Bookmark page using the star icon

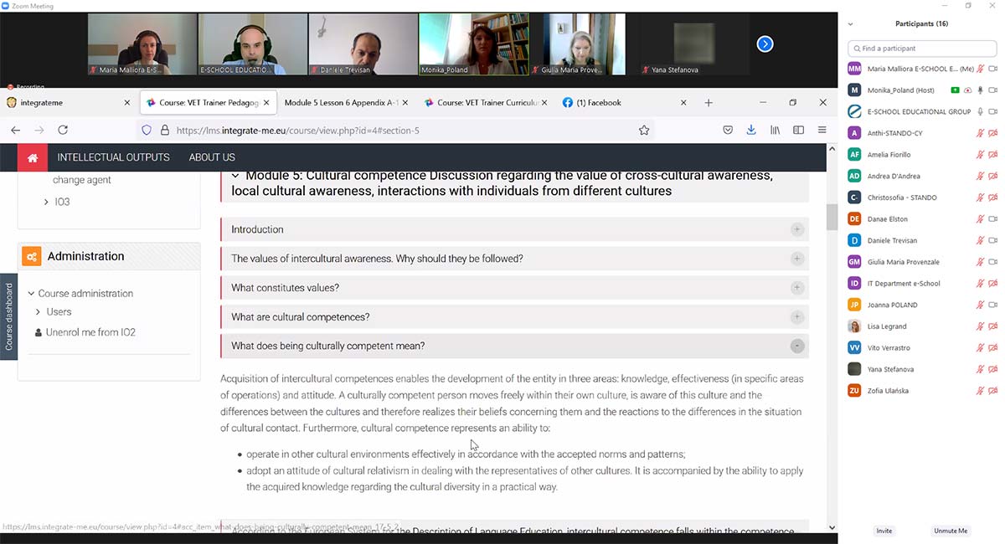(x=644, y=130)
